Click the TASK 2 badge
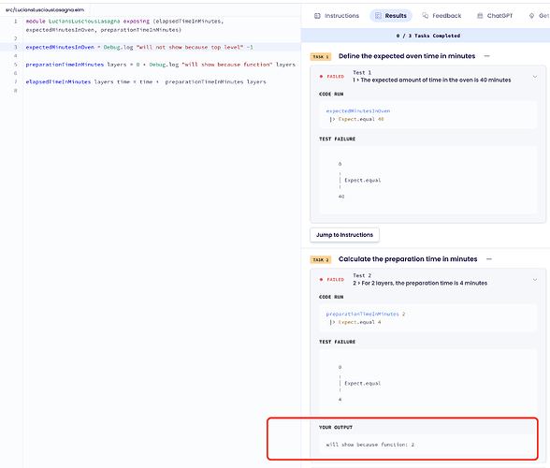 coord(321,260)
